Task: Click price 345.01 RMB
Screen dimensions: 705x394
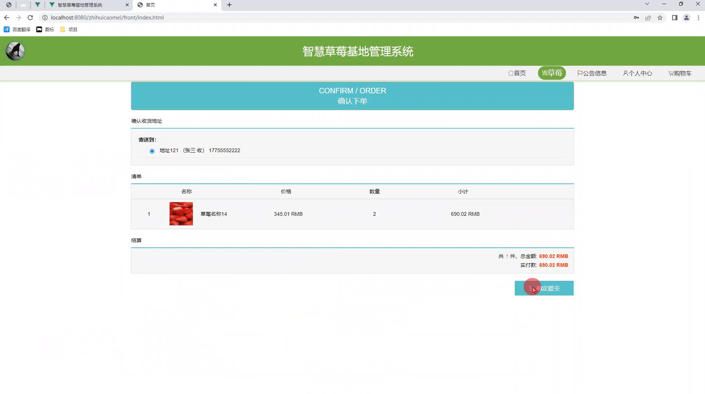Action: pyautogui.click(x=288, y=214)
